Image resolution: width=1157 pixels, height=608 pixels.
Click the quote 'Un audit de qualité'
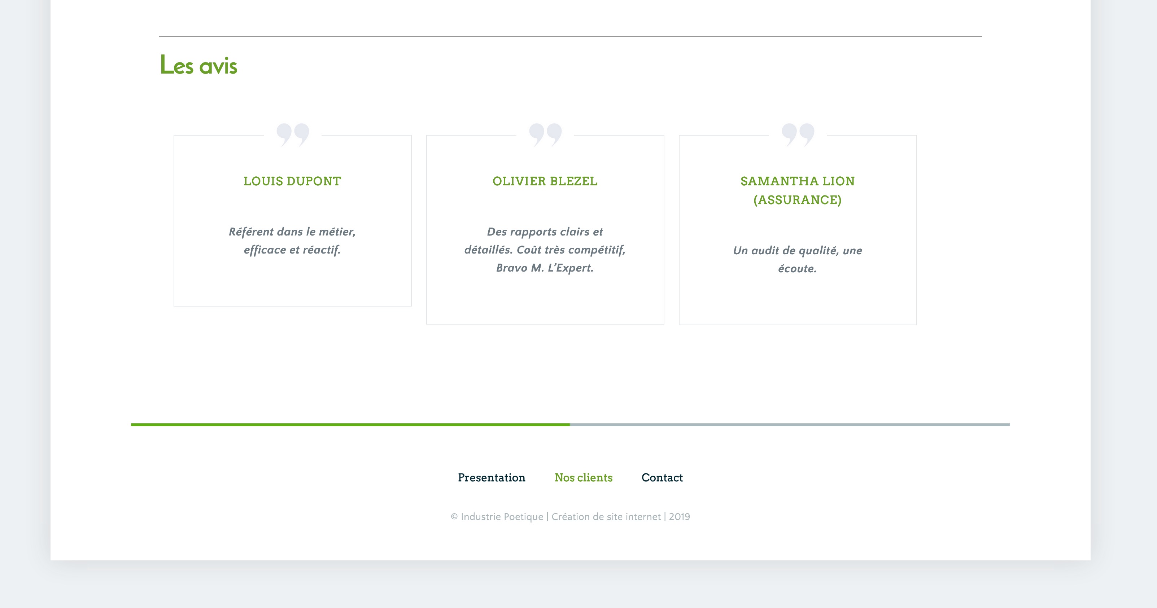pyautogui.click(x=798, y=259)
